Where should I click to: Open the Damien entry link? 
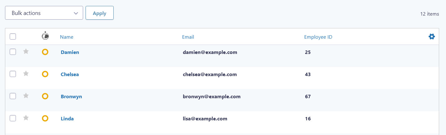pyautogui.click(x=70, y=52)
